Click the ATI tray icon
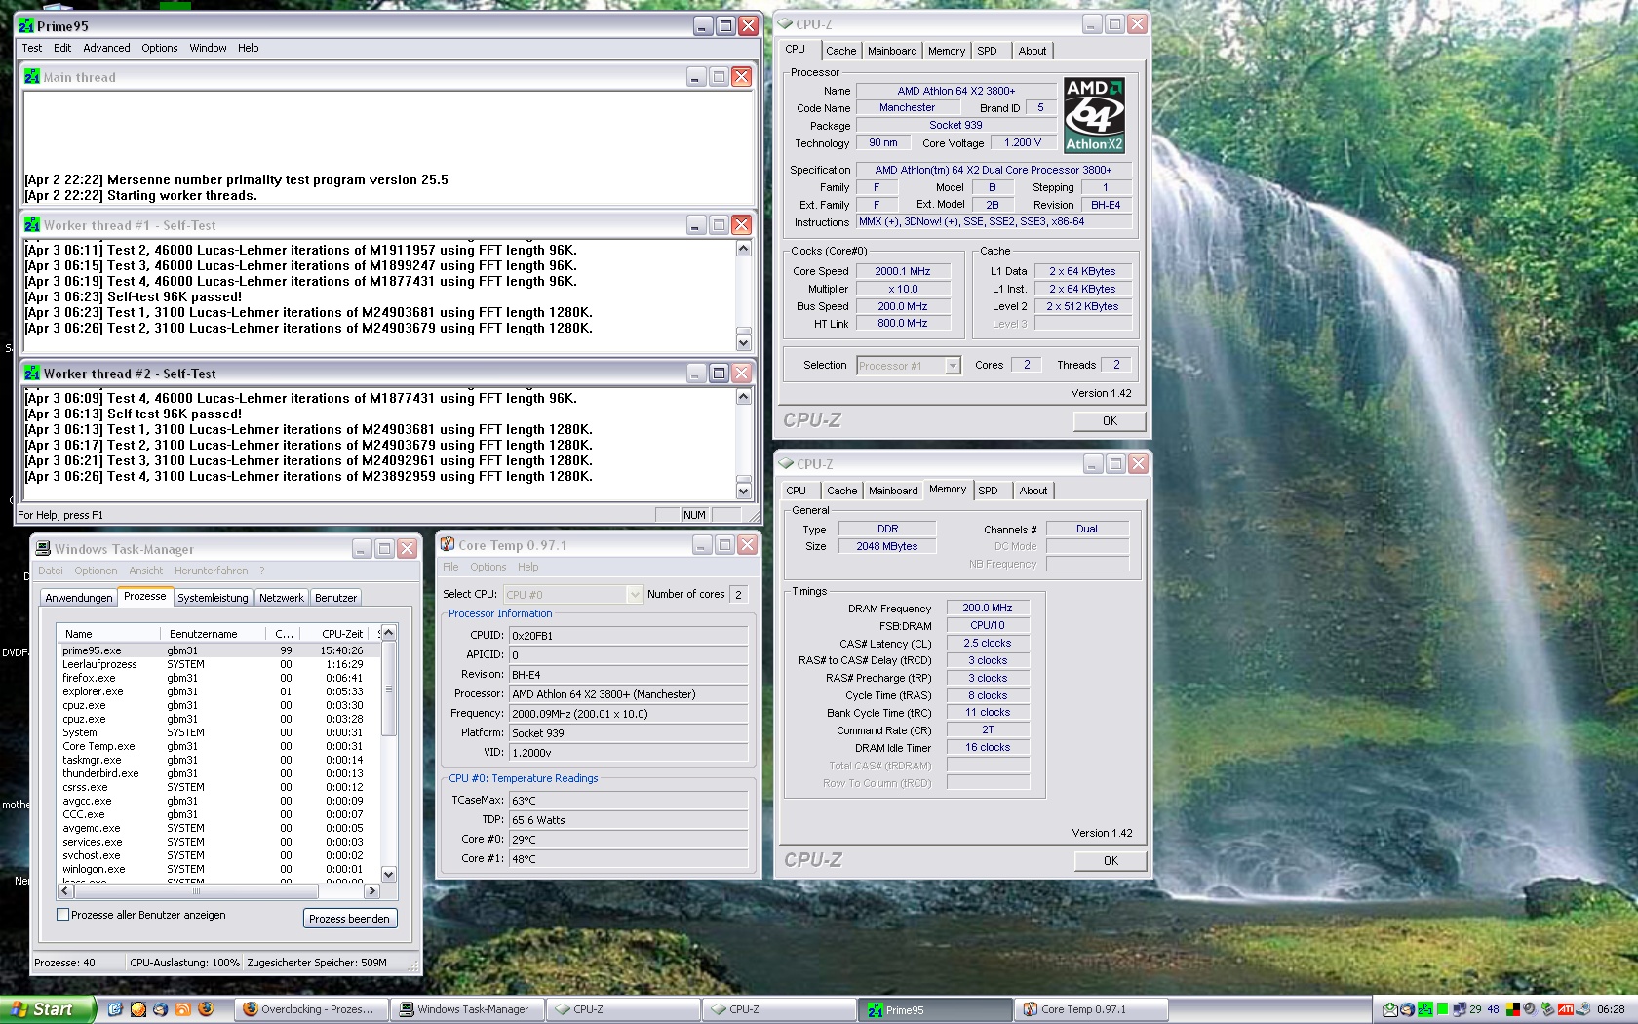 tap(1566, 1009)
